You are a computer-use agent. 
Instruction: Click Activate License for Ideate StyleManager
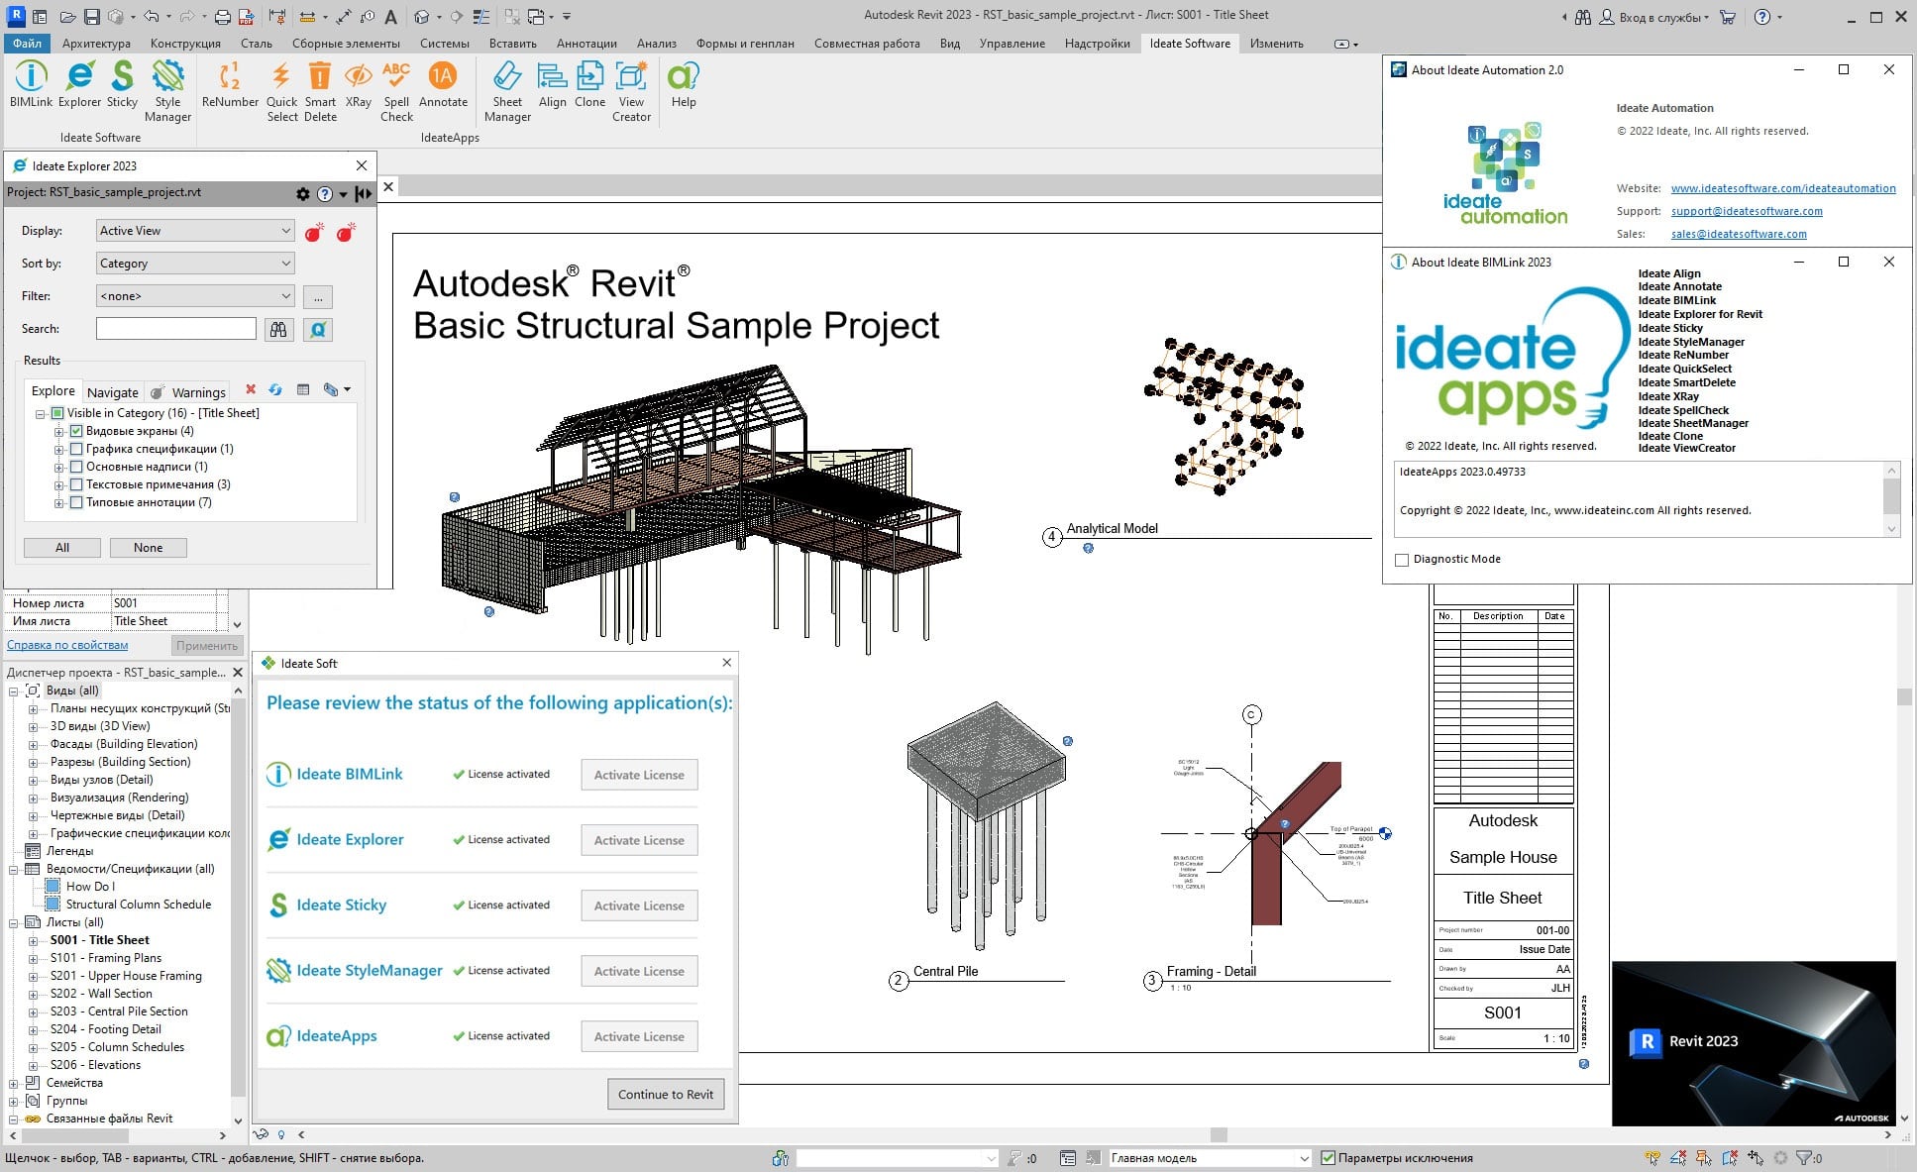click(639, 971)
